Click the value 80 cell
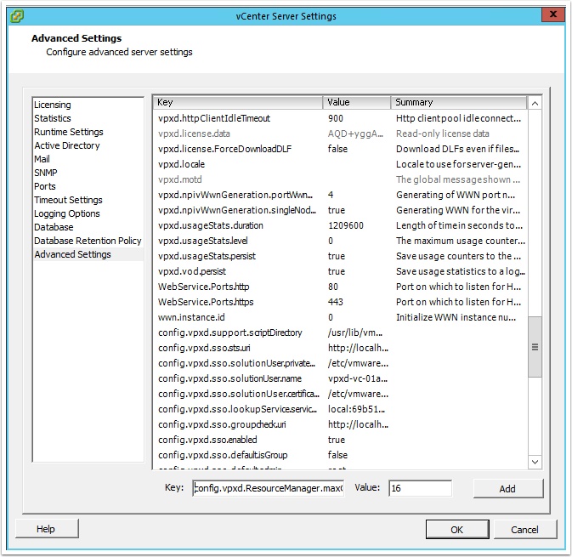Viewport: 572px width, 557px height. pos(333,287)
